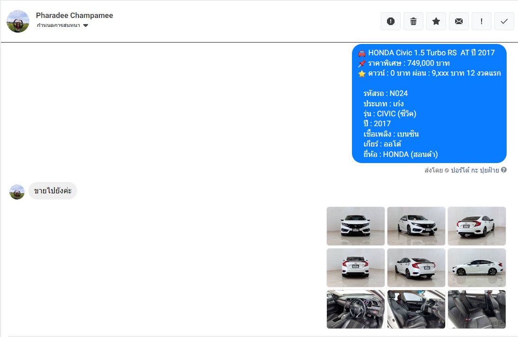The image size is (518, 337).
Task: Click the รุ่น : CIVIC (ซีวิค) line
Action: [390, 113]
